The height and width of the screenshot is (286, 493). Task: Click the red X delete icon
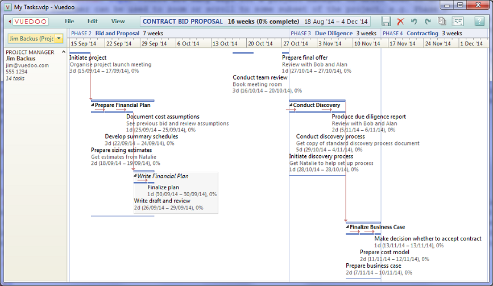(400, 21)
